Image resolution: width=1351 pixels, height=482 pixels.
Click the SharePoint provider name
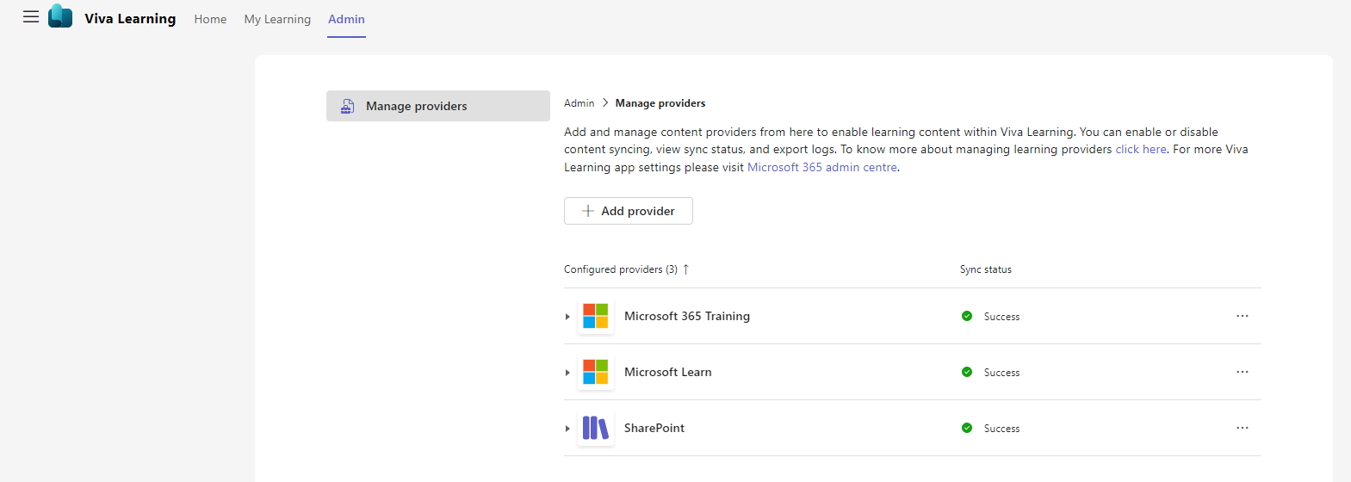click(x=654, y=428)
